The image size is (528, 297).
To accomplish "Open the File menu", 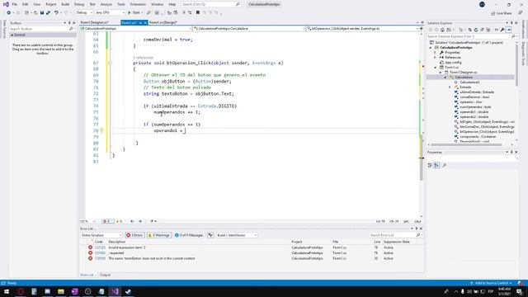I will point(14,4).
